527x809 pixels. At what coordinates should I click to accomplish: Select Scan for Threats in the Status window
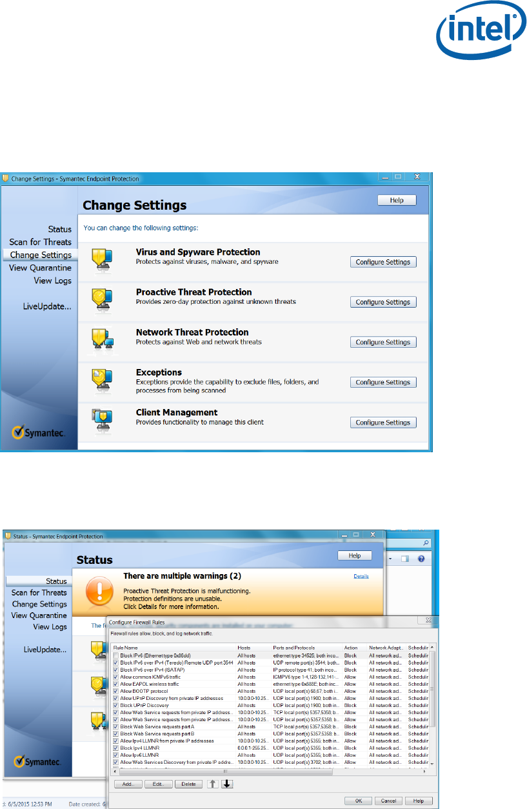coord(39,592)
